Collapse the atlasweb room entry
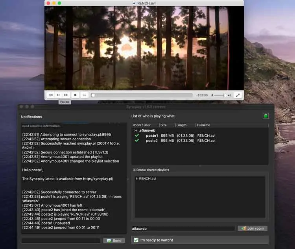This screenshot has width=295, height=249. click(x=136, y=130)
